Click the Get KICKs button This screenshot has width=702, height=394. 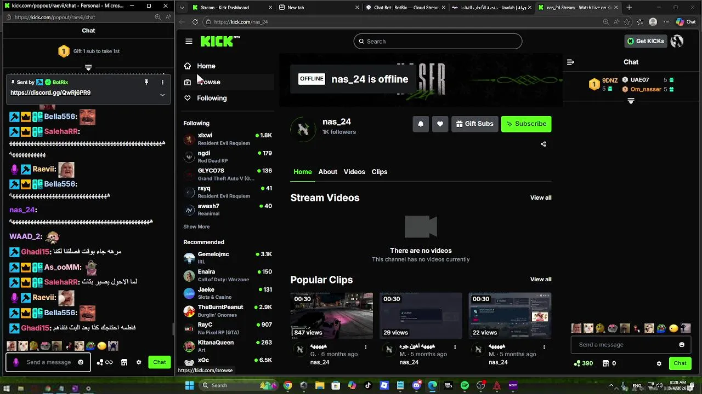click(646, 41)
